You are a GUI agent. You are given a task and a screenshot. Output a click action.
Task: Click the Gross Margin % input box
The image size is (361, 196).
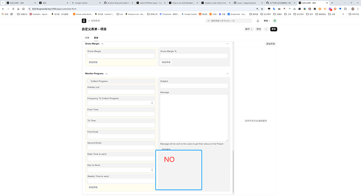194,56
